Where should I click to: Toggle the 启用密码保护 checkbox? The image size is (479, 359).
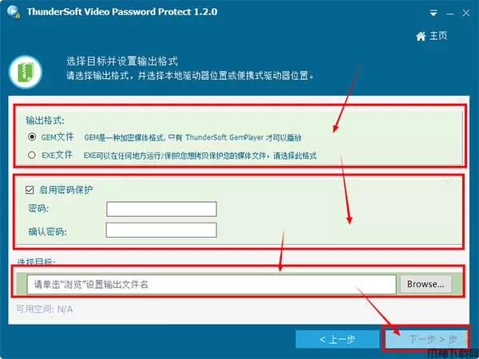click(30, 190)
